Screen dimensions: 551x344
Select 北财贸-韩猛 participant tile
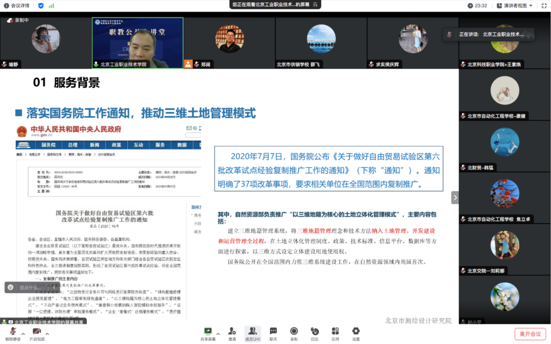click(505, 146)
